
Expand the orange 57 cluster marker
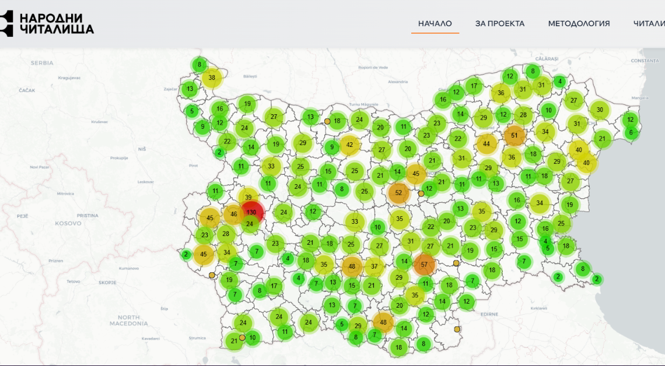(424, 265)
